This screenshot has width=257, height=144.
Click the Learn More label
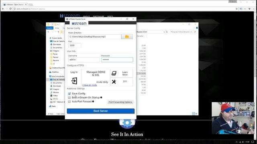click(x=125, y=74)
